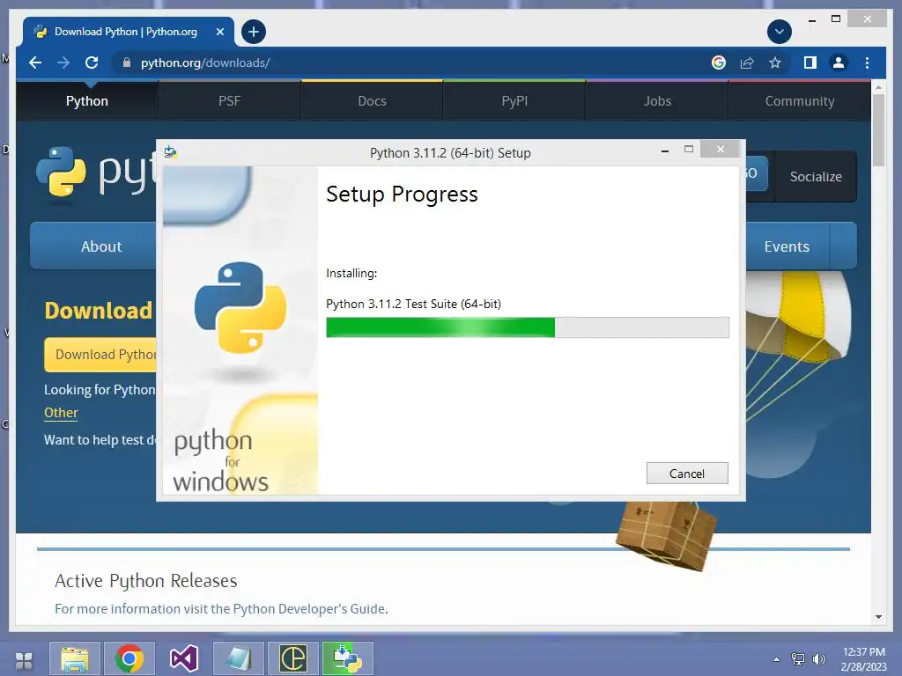This screenshot has width=902, height=676.
Task: Switch to the Python installer in the taskbar
Action: (x=347, y=658)
